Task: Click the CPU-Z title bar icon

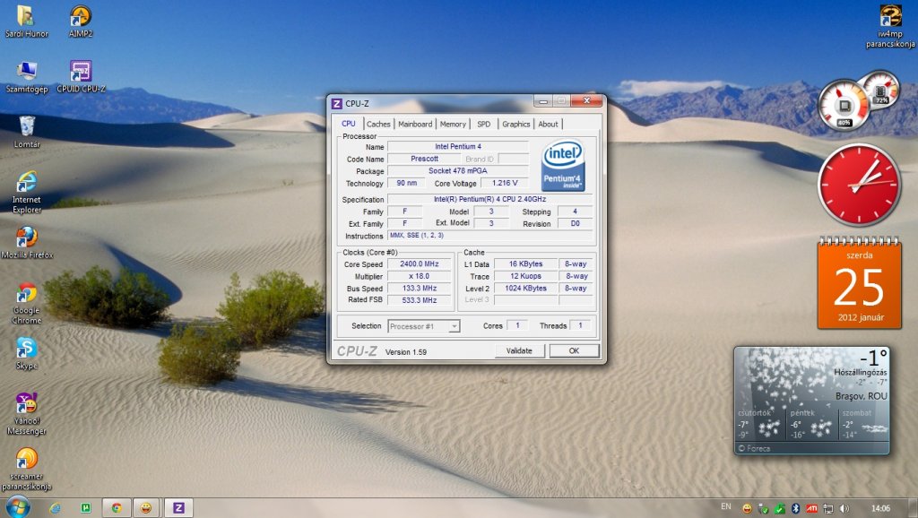Action: coord(337,104)
